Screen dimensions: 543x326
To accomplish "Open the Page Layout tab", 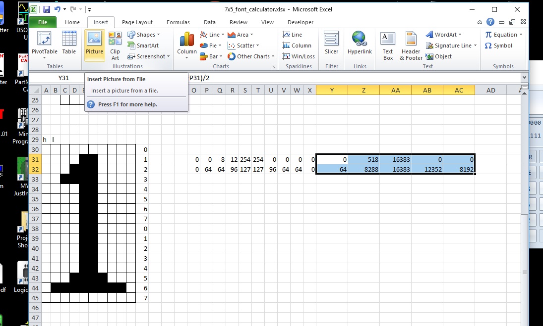I will (137, 22).
